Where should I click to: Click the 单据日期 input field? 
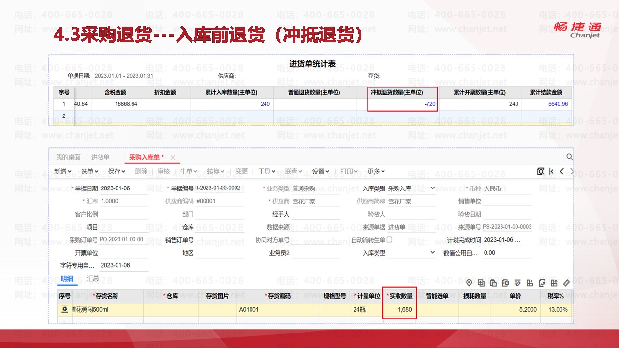123,188
